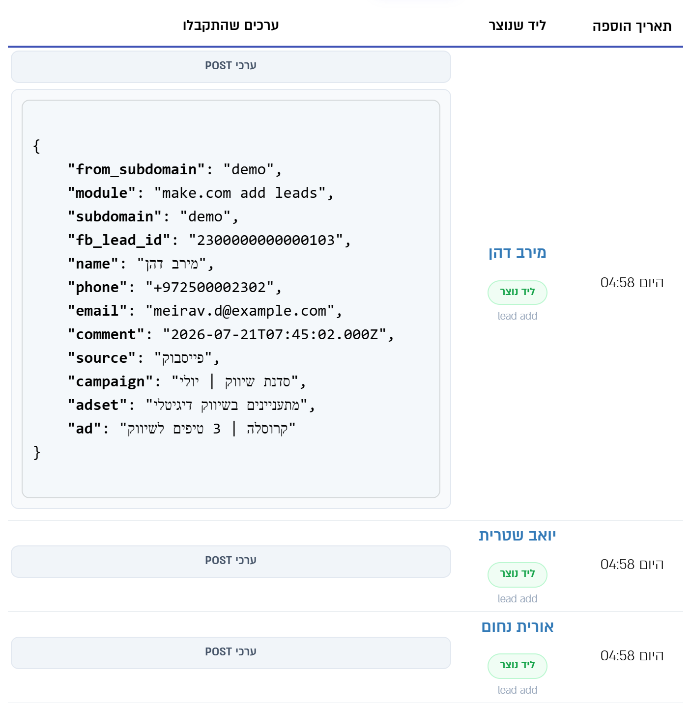Click the 'lead add' label under אורית נחום
The width and height of the screenshot is (691, 703).
click(518, 690)
